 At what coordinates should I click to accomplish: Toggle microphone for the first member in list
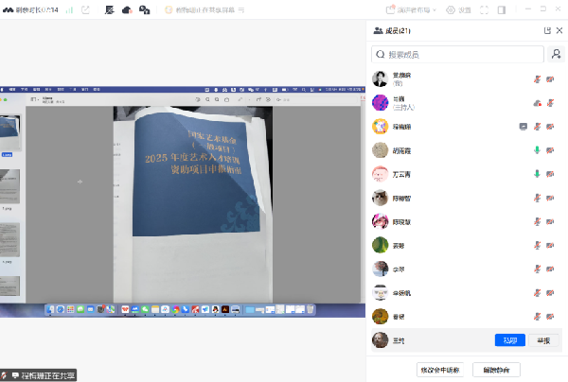tap(537, 78)
